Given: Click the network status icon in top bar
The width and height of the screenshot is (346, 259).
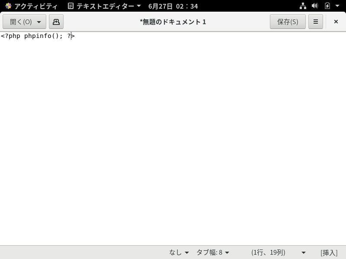Looking at the screenshot, I should [303, 6].
